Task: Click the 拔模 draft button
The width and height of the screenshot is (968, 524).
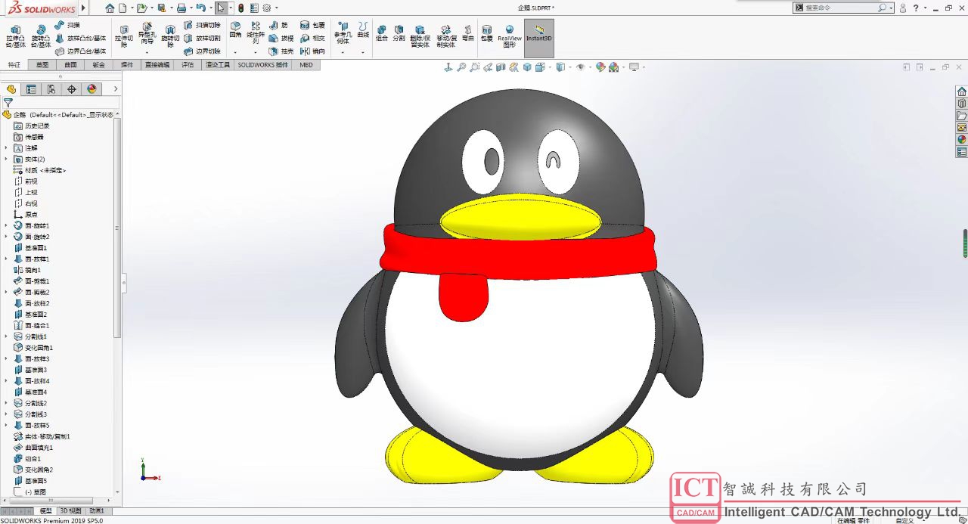Action: click(281, 38)
